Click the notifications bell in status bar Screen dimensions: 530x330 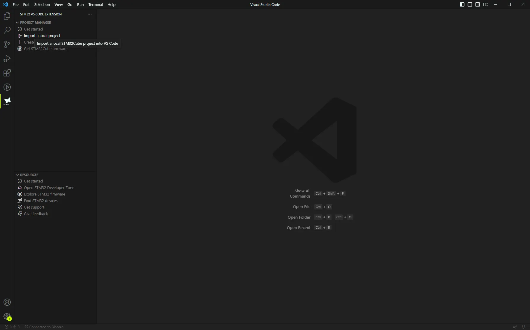pyautogui.click(x=523, y=327)
